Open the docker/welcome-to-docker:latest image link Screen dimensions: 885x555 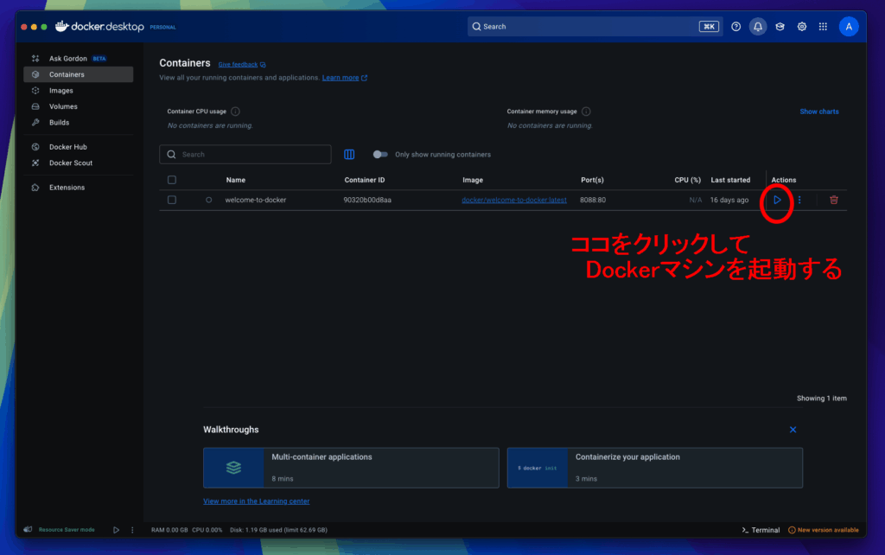pyautogui.click(x=513, y=200)
